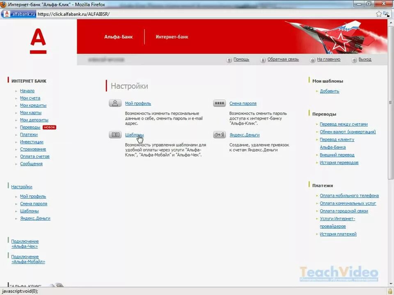The height and width of the screenshot is (295, 394).
Task: Open Шаблоны in the left sidebar
Action: click(x=30, y=211)
